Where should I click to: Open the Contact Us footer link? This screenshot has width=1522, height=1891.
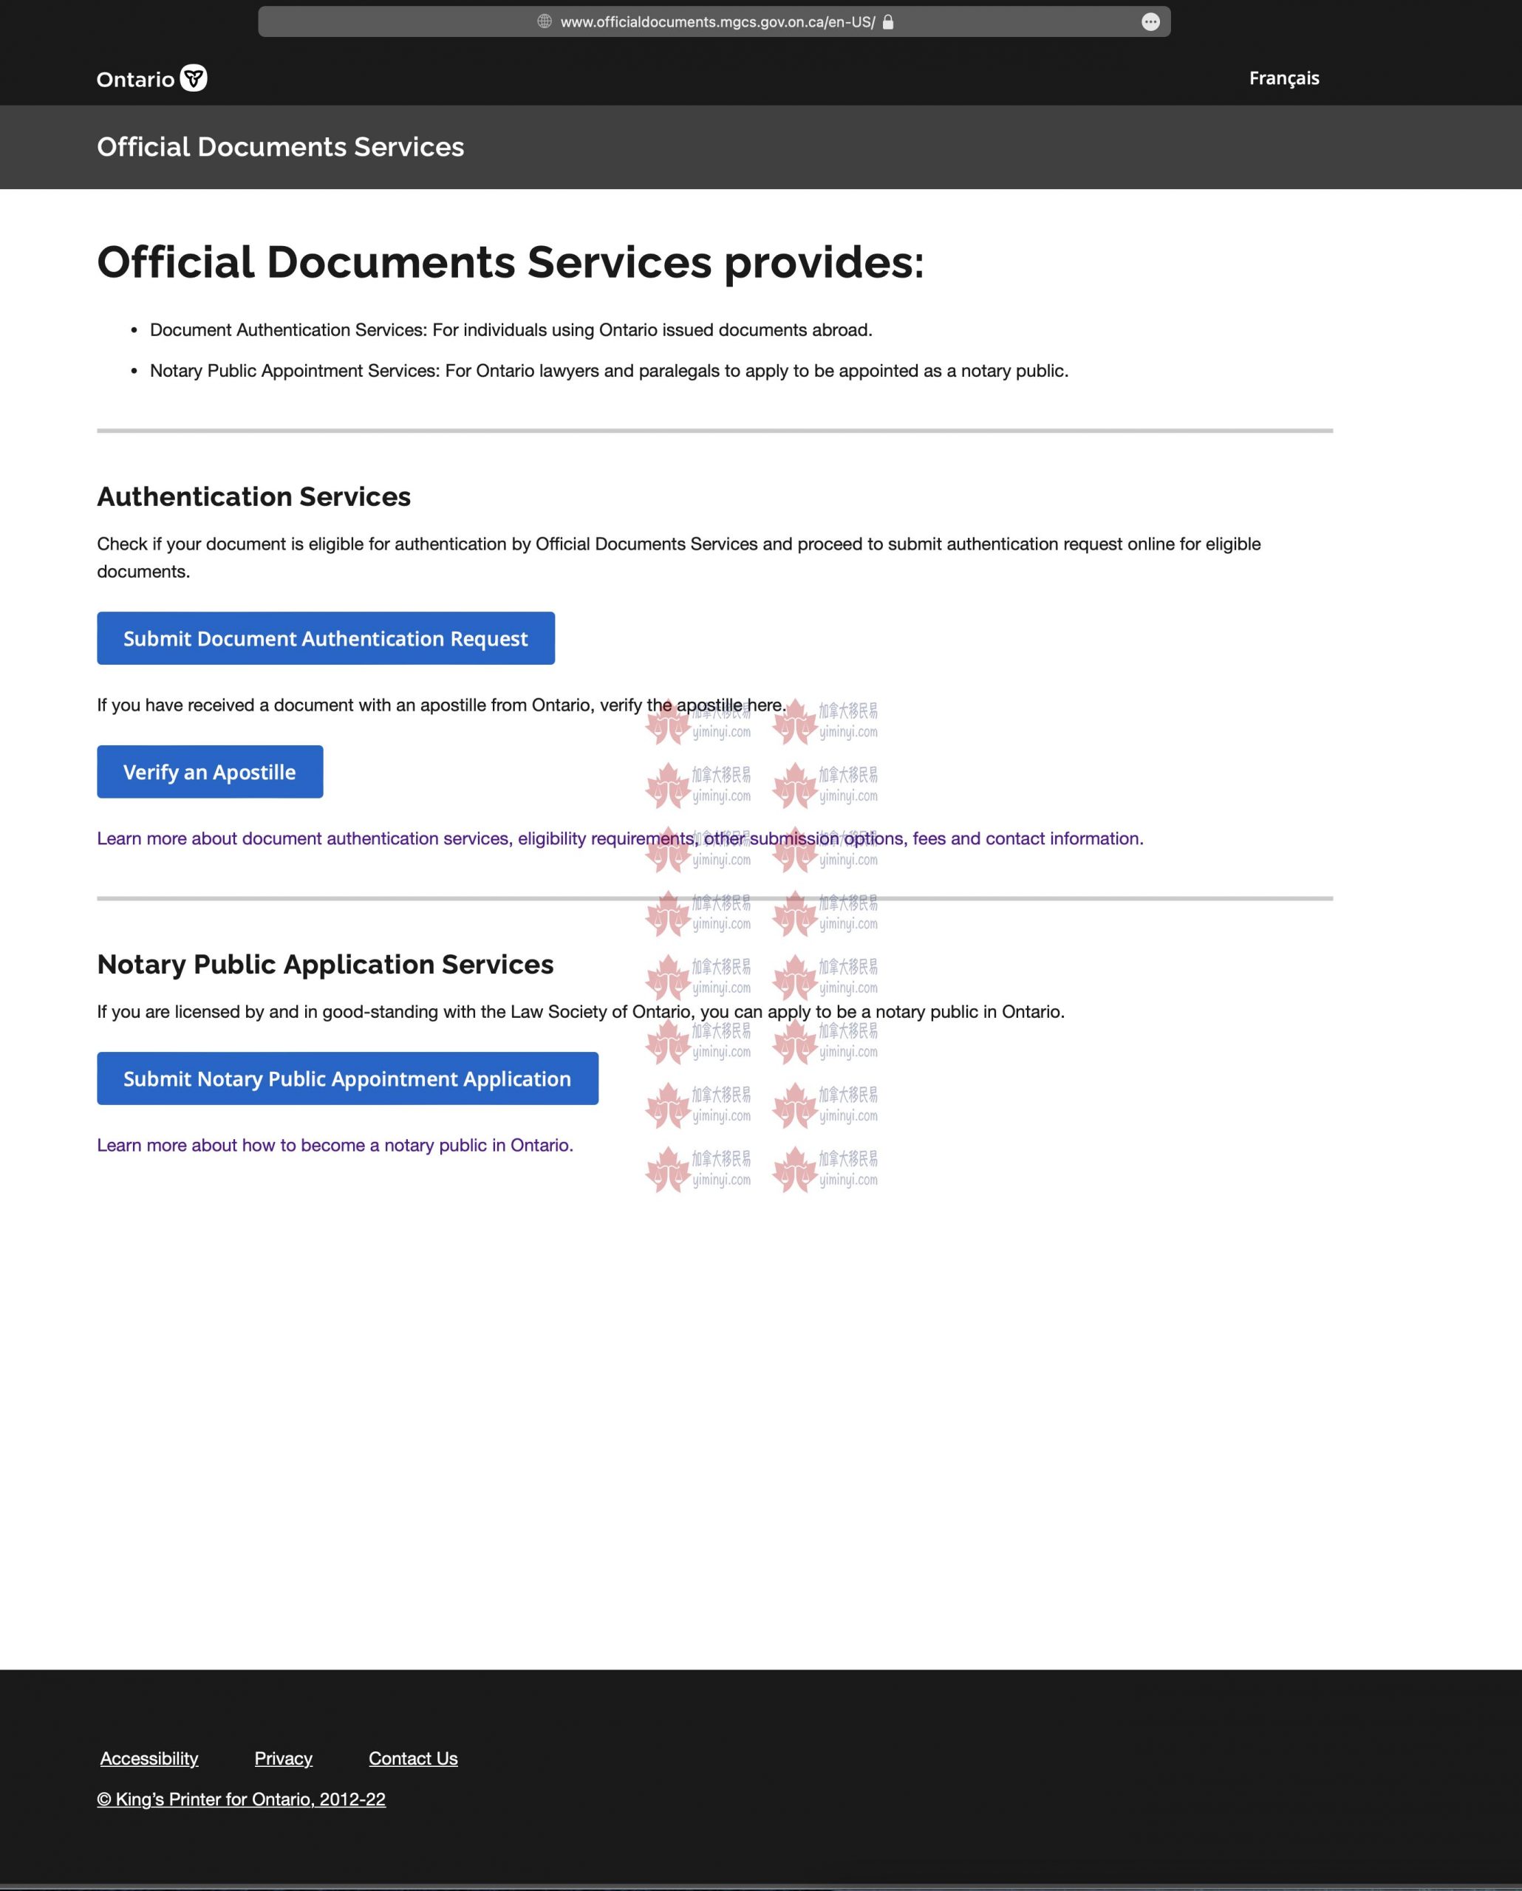413,1759
